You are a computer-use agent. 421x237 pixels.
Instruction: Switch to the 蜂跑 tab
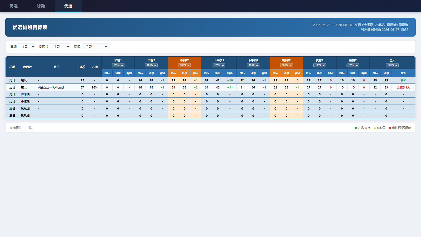pos(41,6)
